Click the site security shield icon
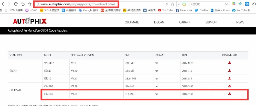256x106 pixels. pyautogui.click(x=37, y=4)
